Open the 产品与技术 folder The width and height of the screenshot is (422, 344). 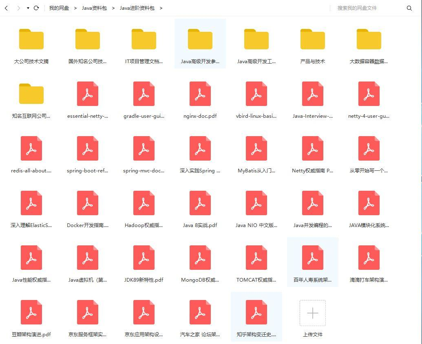pyautogui.click(x=312, y=39)
